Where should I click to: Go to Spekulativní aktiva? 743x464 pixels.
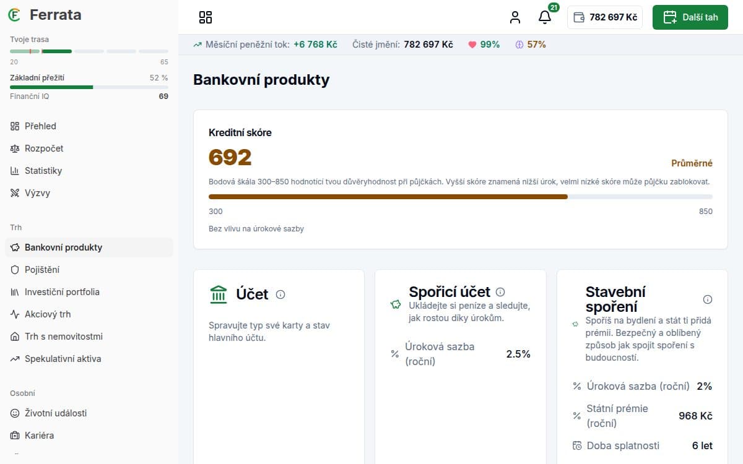89,359
